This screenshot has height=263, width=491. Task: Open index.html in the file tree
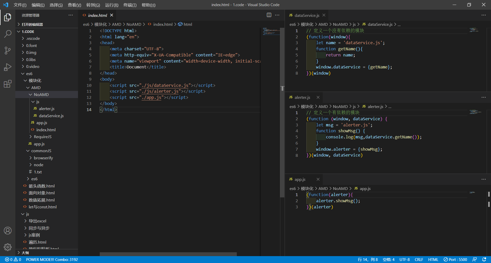click(47, 130)
